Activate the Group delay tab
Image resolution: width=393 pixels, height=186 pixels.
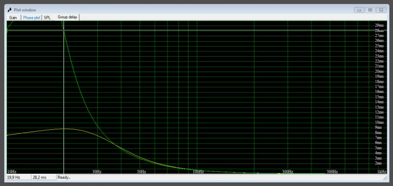67,17
